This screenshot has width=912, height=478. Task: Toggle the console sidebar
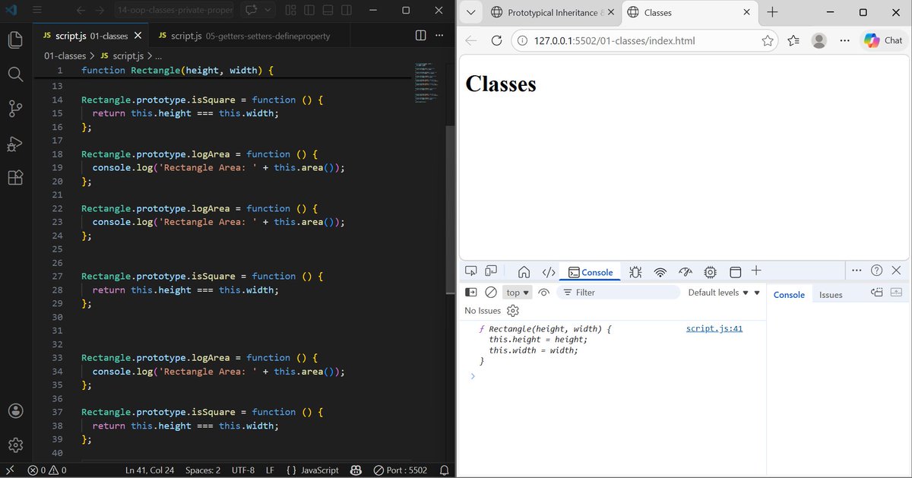[471, 293]
